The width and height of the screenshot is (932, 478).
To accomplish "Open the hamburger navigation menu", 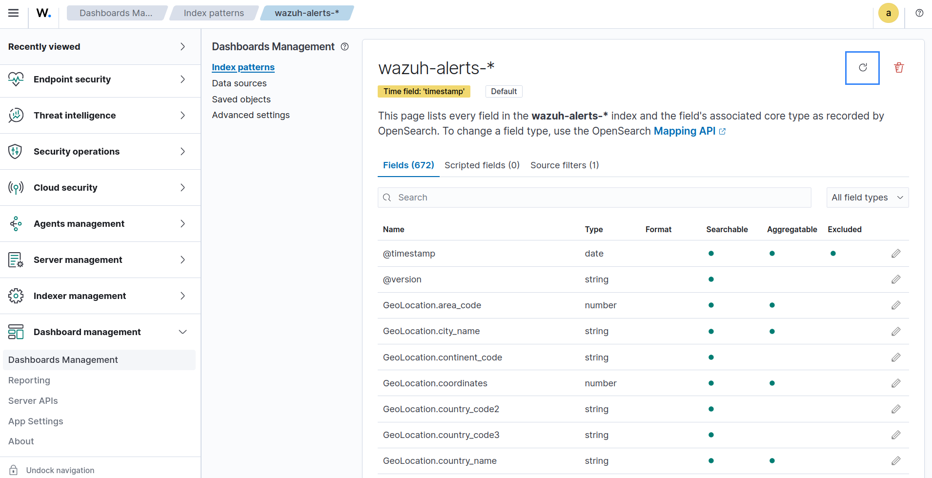I will (x=14, y=13).
